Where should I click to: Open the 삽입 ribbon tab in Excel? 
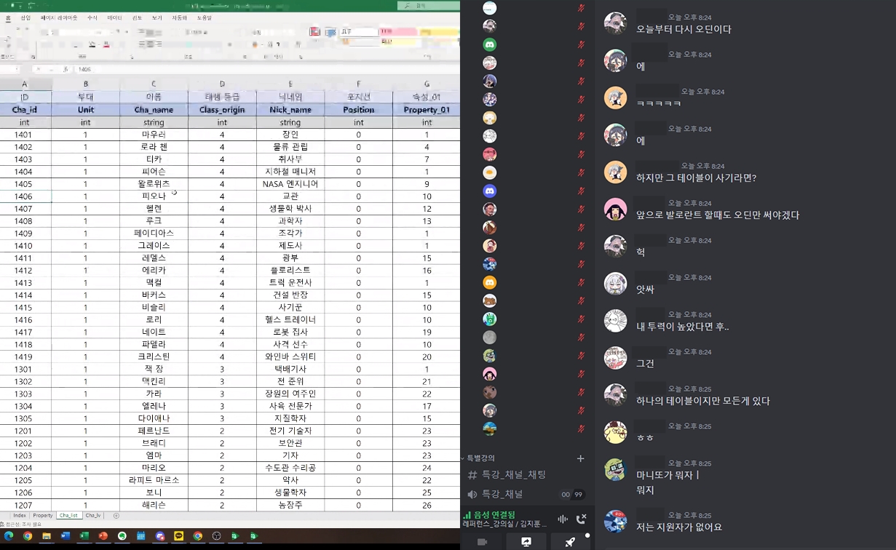(x=26, y=17)
